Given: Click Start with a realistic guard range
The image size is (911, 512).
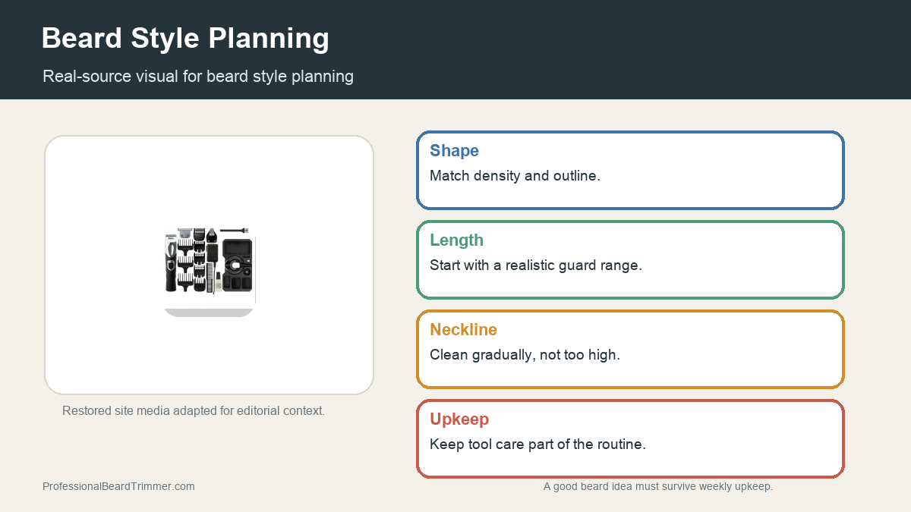Looking at the screenshot, I should [536, 265].
